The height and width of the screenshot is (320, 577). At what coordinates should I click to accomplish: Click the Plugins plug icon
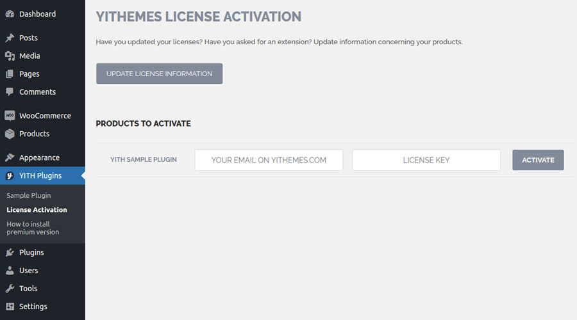click(10, 252)
